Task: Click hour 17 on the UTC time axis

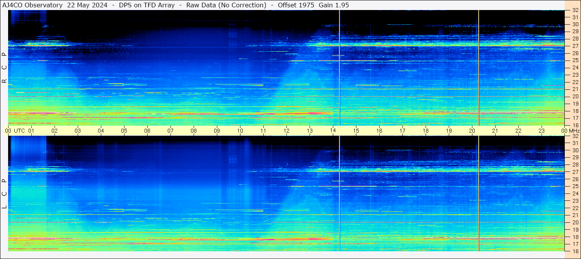Action: (x=402, y=131)
